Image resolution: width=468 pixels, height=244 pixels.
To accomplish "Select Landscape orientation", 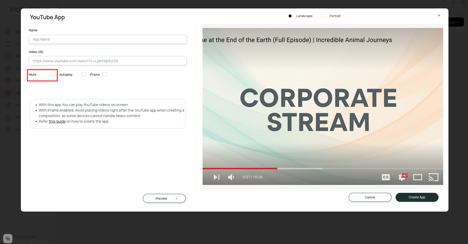I will click(x=290, y=16).
